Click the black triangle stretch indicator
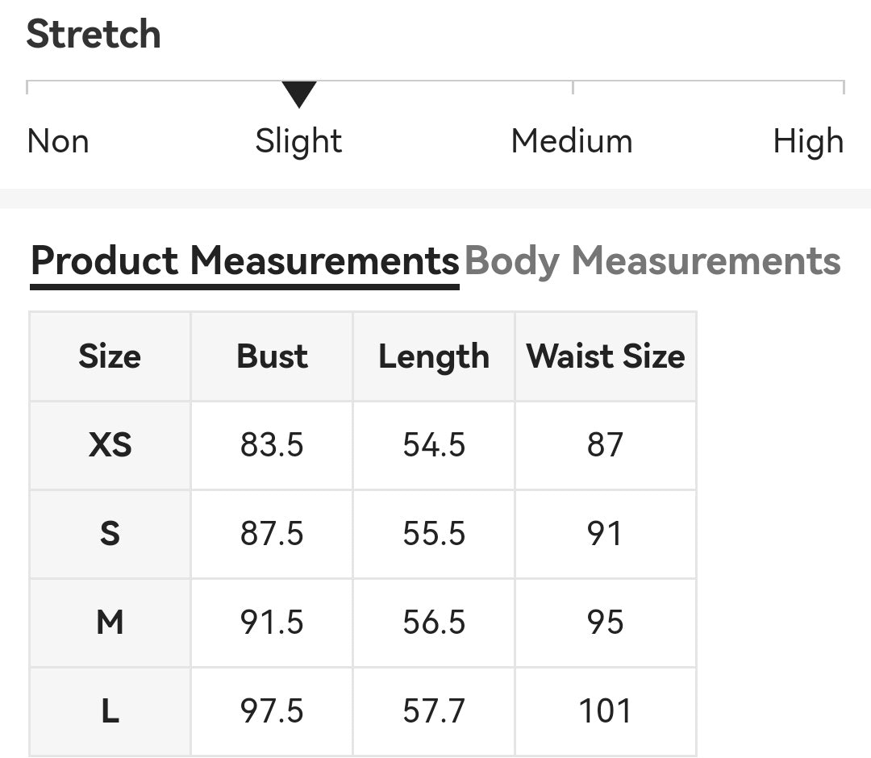 coord(299,94)
